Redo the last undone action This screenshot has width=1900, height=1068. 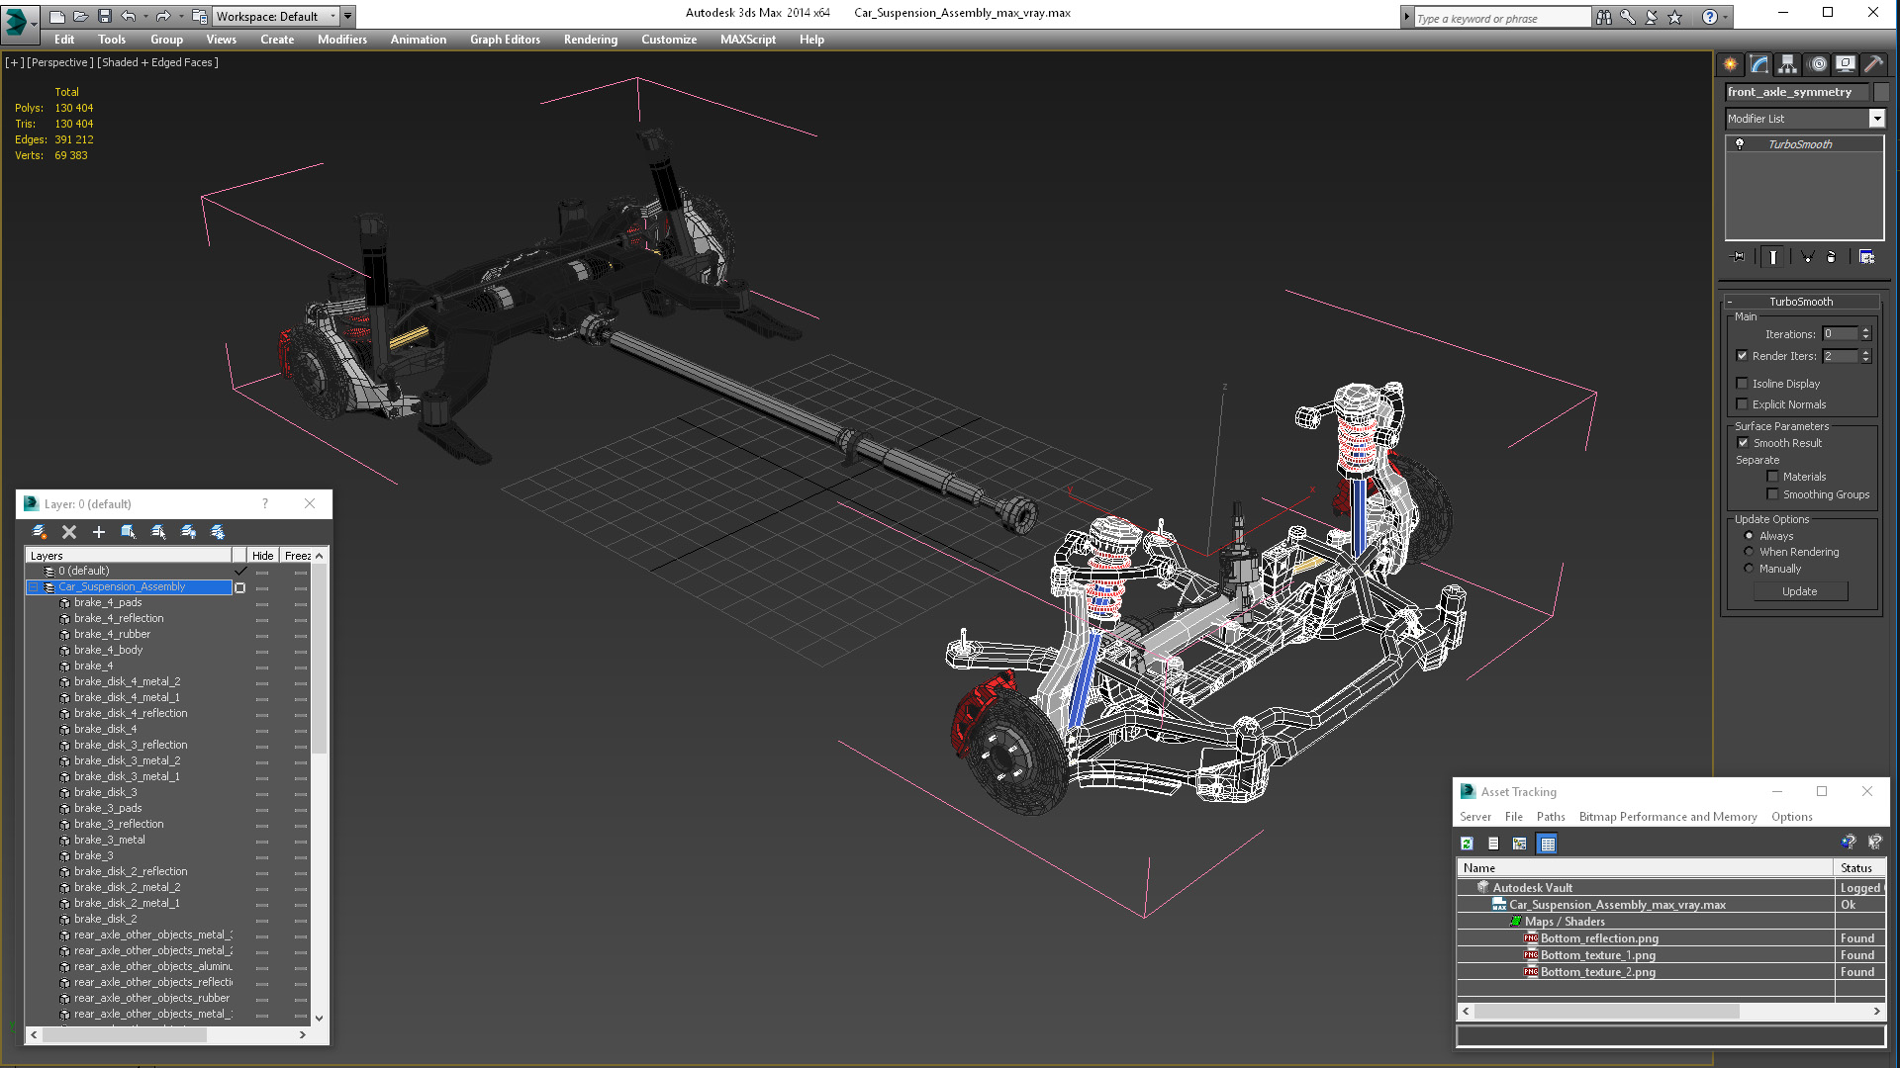[163, 16]
